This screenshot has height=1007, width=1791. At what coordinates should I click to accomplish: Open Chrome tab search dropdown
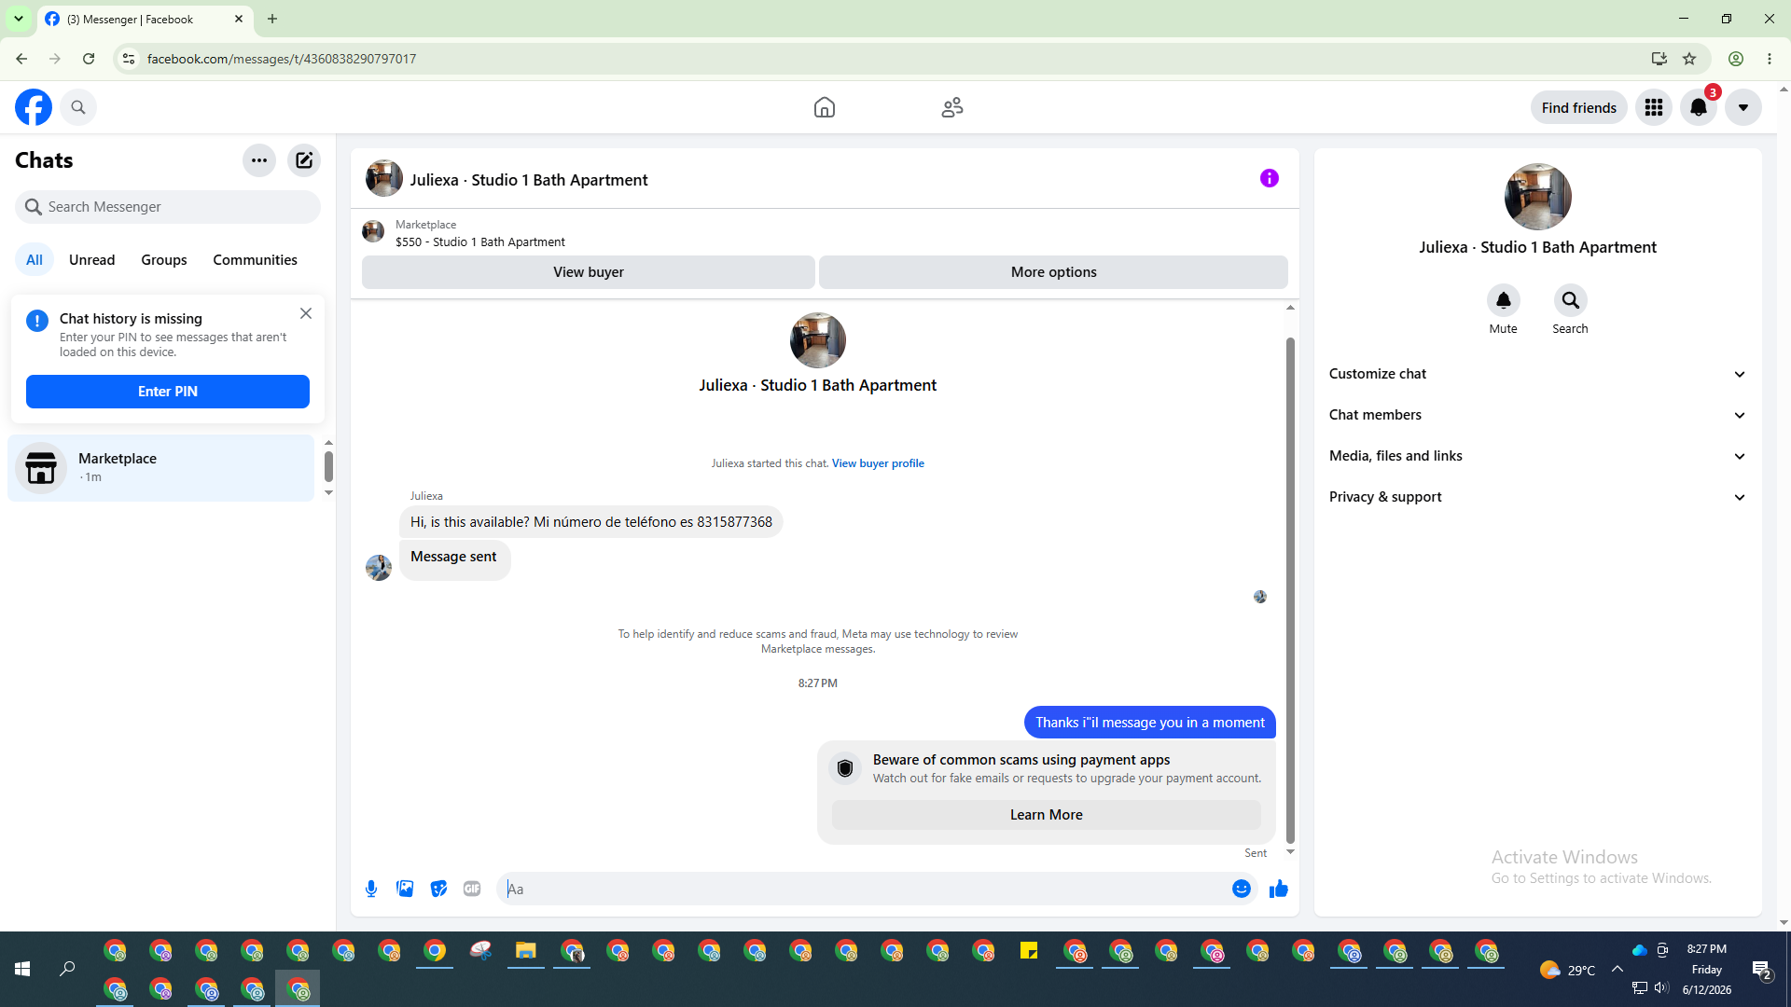coord(19,19)
